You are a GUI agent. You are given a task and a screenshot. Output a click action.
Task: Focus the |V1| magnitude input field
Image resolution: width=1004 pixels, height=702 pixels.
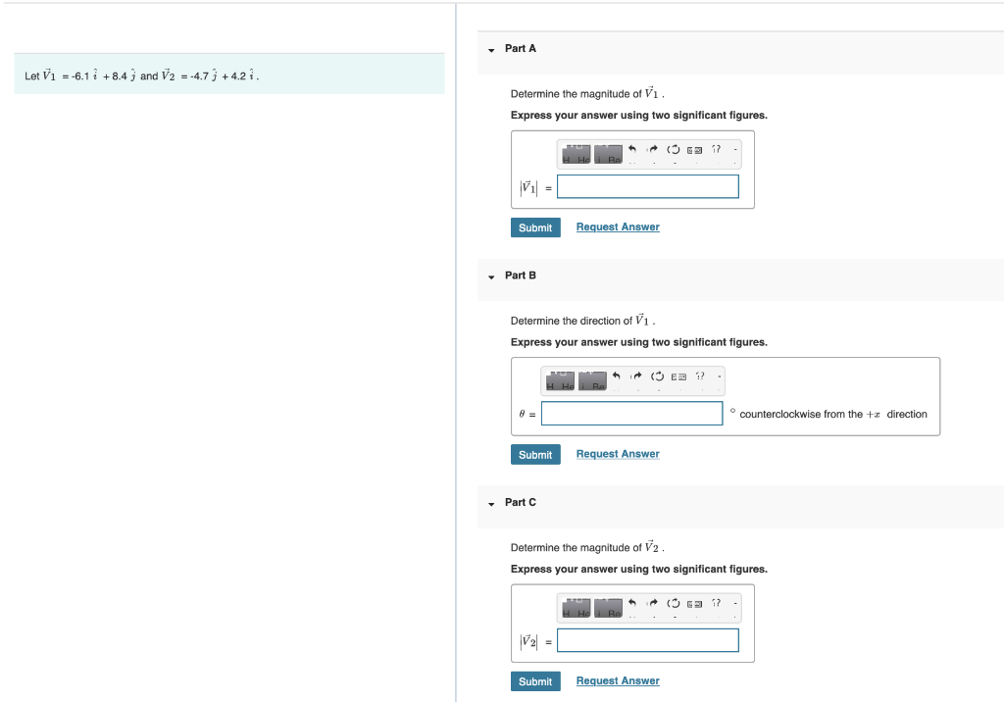pyautogui.click(x=647, y=186)
